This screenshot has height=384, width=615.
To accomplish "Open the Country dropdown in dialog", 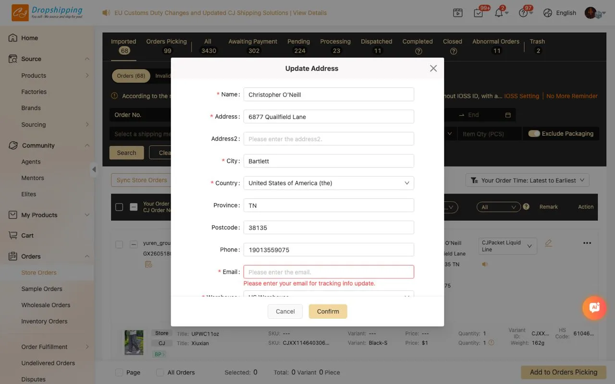I will tap(329, 183).
